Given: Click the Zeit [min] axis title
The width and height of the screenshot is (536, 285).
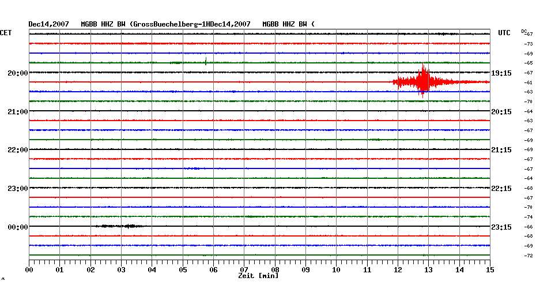Looking at the screenshot, I should pos(258,275).
